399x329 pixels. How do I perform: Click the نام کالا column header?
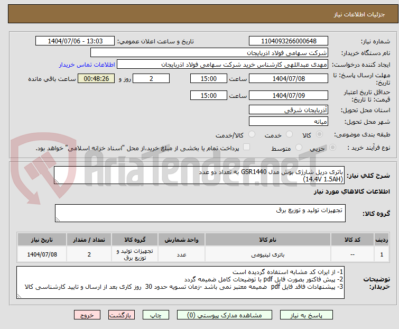[x=268, y=240]
